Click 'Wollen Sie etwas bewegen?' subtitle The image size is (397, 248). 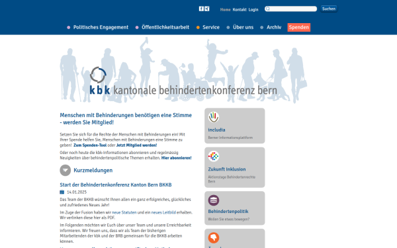(229, 219)
